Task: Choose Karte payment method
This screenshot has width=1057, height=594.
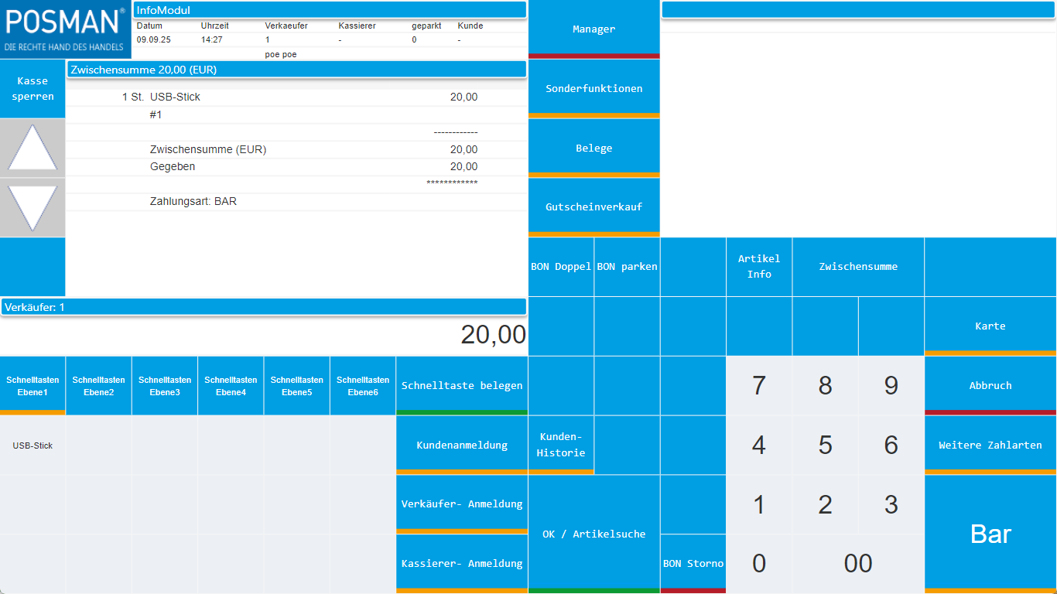Action: pyautogui.click(x=990, y=326)
